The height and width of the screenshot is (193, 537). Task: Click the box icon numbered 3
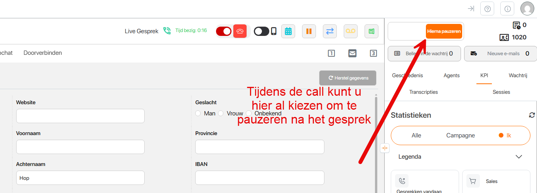(x=373, y=53)
